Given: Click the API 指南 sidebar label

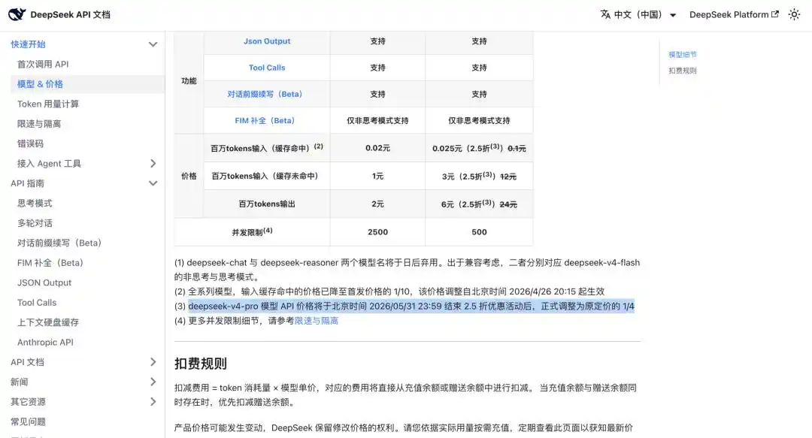Looking at the screenshot, I should (28, 183).
